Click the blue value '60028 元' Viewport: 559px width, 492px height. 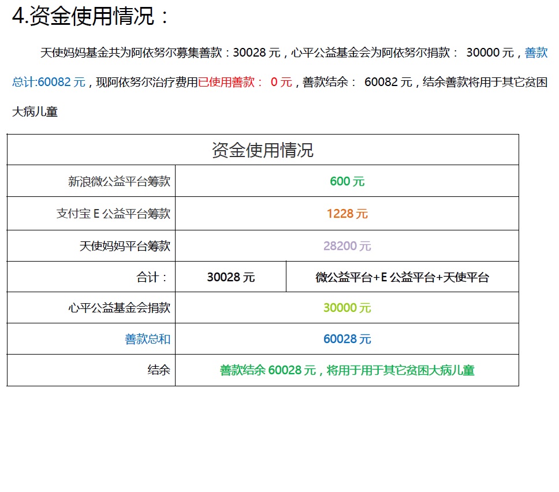347,339
